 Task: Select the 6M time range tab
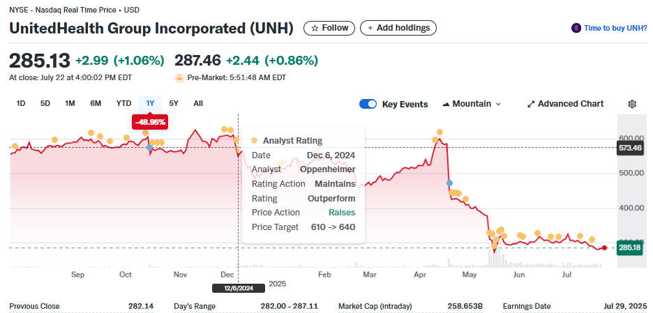click(x=96, y=103)
